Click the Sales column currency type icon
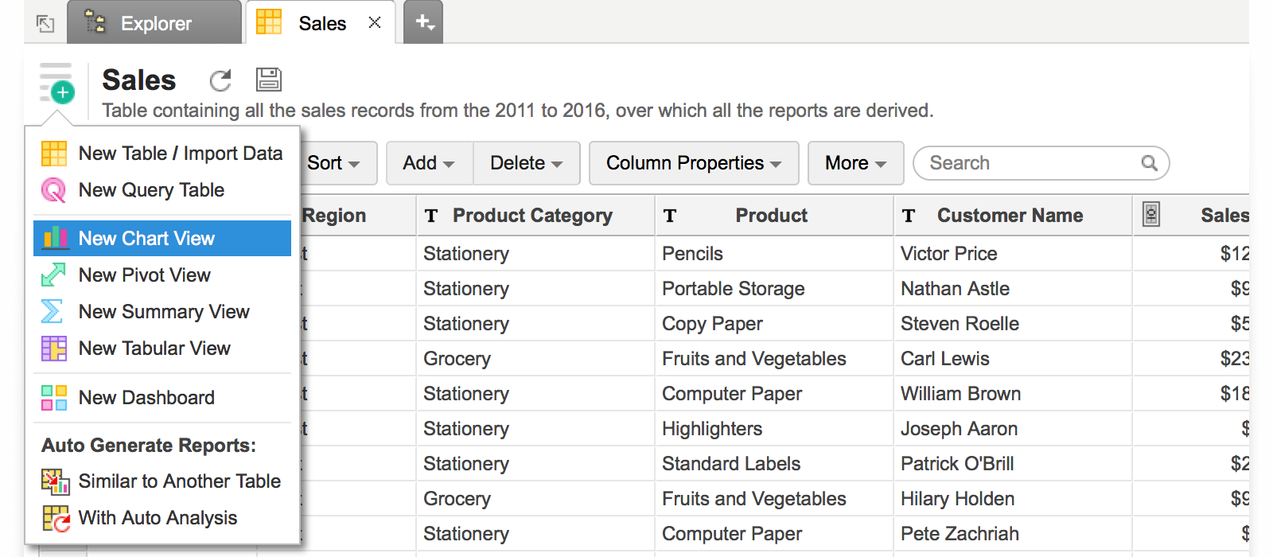Image resolution: width=1273 pixels, height=557 pixels. click(x=1150, y=215)
